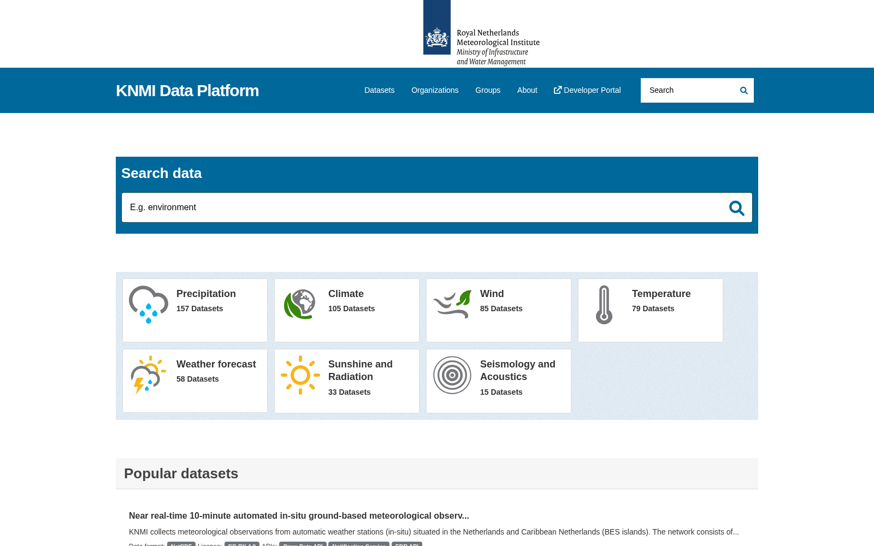
Task: Click the KNMI Data Platform title
Action: pyautogui.click(x=187, y=91)
